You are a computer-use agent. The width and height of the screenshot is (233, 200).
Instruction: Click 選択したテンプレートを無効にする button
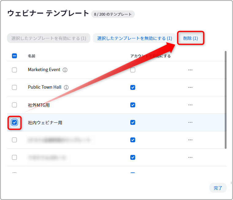click(x=135, y=38)
